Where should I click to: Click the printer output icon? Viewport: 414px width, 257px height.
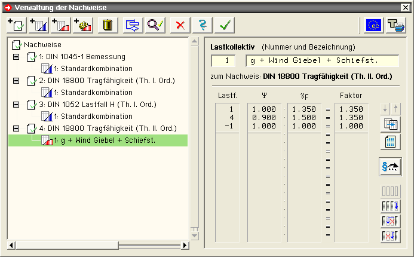point(395,25)
